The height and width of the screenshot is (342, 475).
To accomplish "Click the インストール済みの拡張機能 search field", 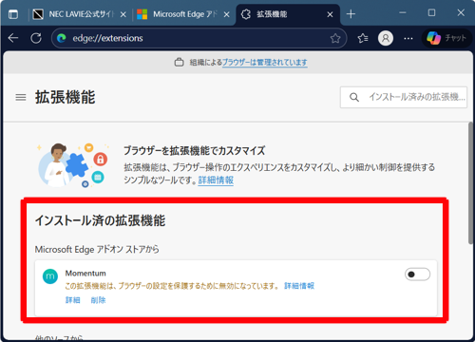I will pos(404,97).
